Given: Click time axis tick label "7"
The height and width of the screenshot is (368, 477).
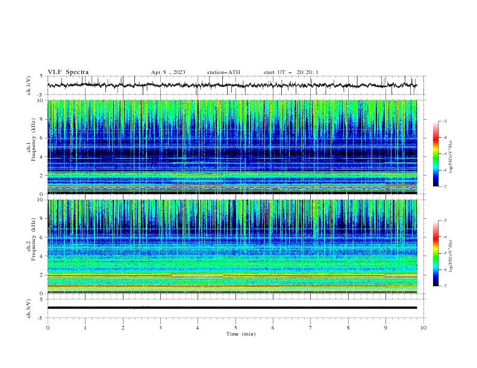Looking at the screenshot, I should [x=311, y=328].
